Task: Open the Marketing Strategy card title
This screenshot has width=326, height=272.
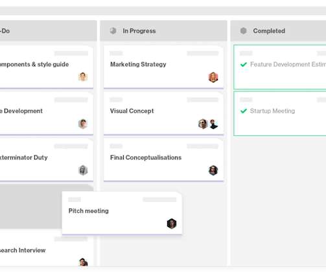Action: (x=138, y=64)
